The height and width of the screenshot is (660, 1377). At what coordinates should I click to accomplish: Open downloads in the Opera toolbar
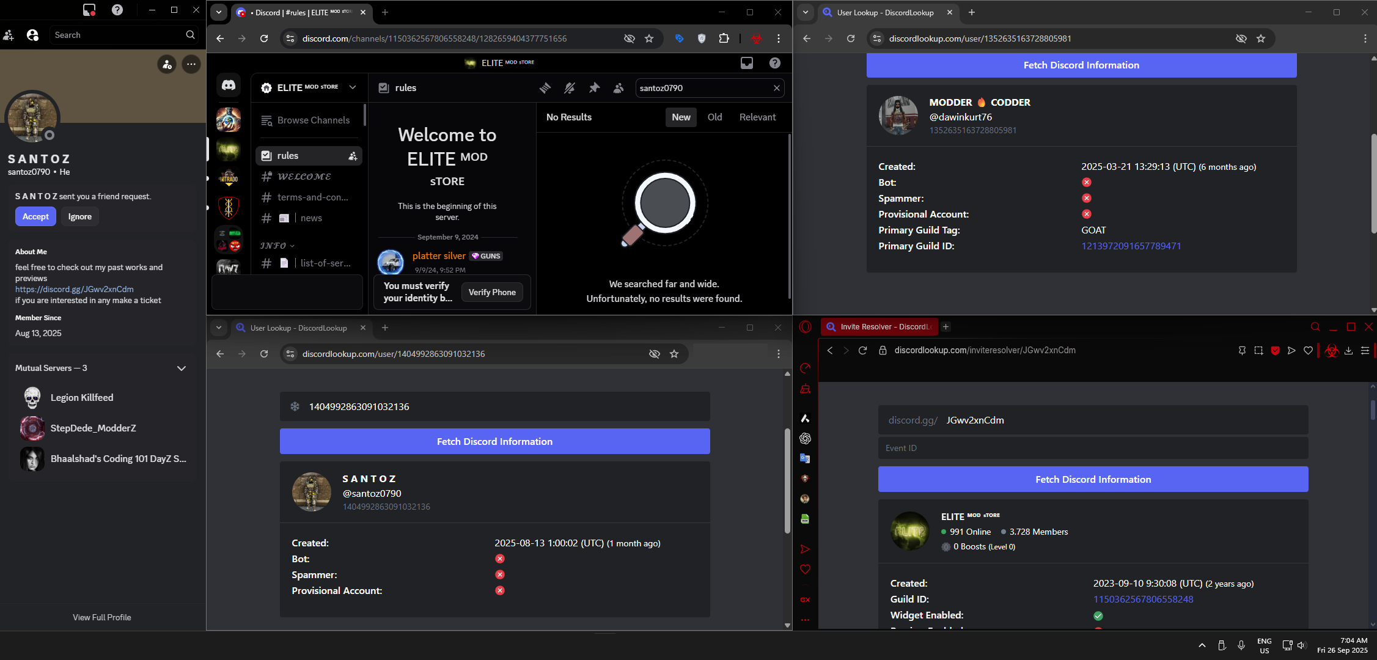pyautogui.click(x=1348, y=351)
